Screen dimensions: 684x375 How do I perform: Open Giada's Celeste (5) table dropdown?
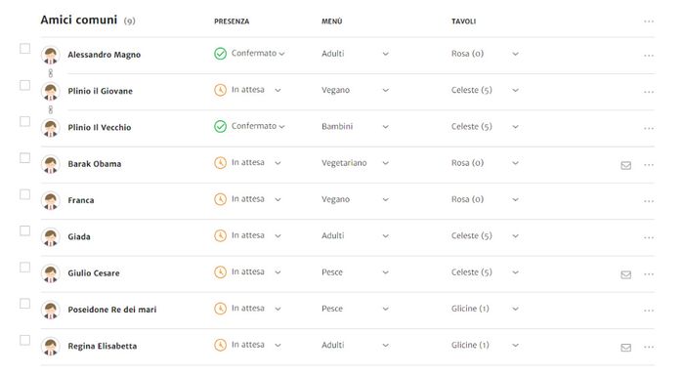485,236
